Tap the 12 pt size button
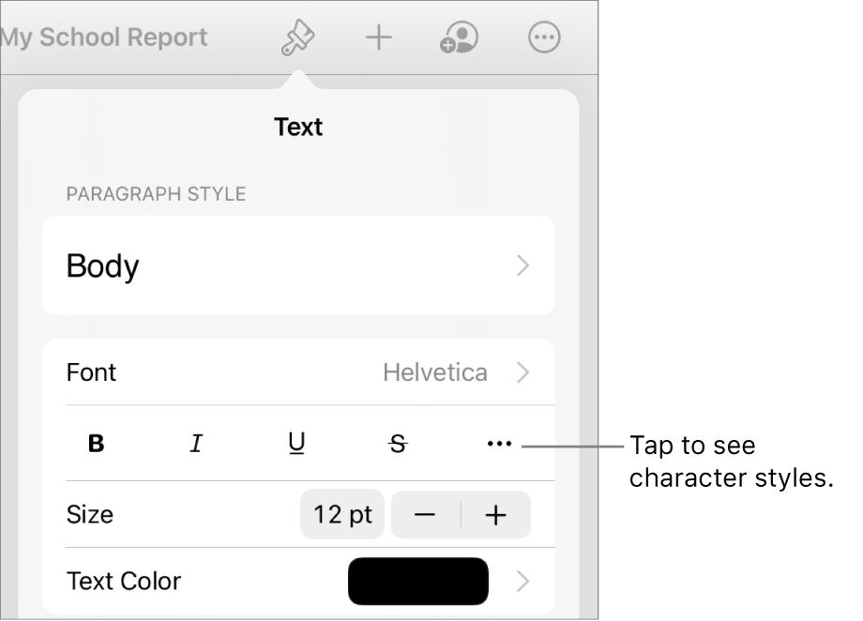Screen dimensions: 863x621 [x=341, y=514]
